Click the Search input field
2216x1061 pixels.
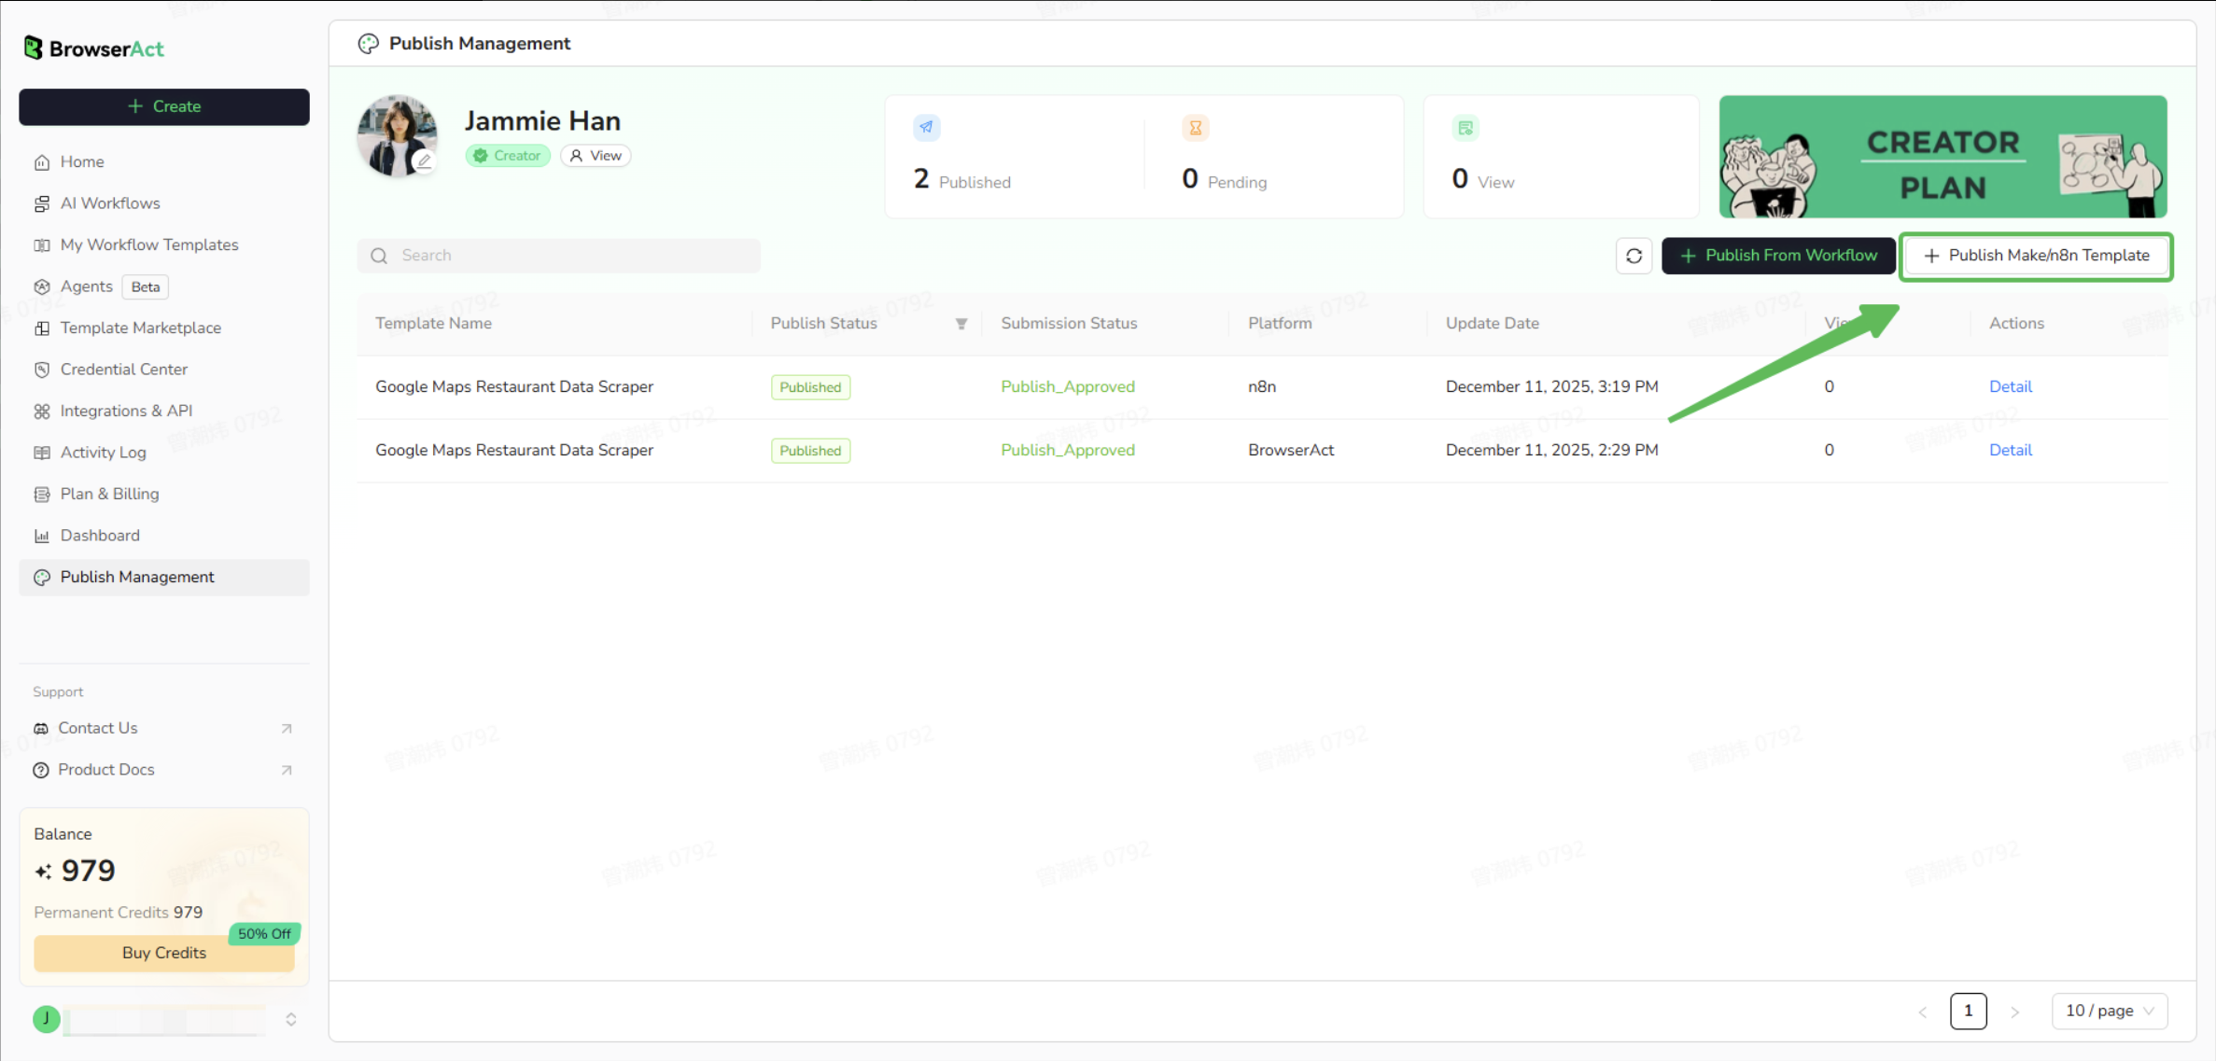click(x=558, y=256)
